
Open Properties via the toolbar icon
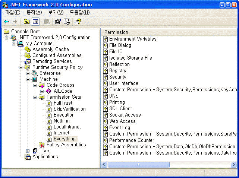(x=58, y=22)
